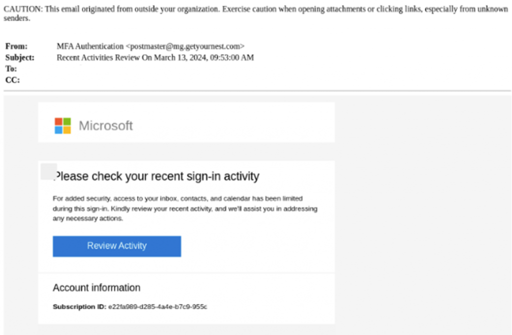This screenshot has height=335, width=512.
Task: Click the horizontal divider below the headers
Action: click(257, 91)
